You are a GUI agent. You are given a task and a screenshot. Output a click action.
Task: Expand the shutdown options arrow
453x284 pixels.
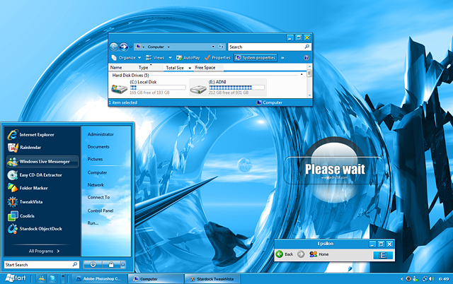(x=122, y=264)
